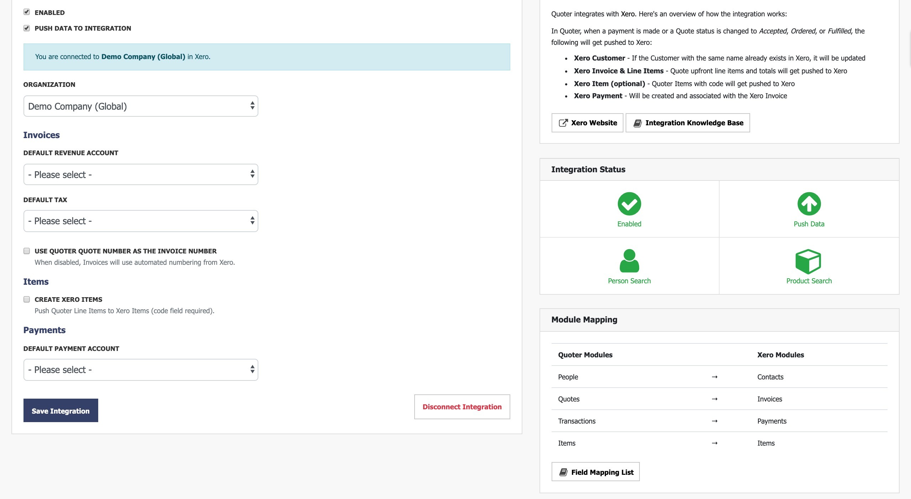Click the Person Search user icon
This screenshot has width=911, height=499.
[x=629, y=261]
